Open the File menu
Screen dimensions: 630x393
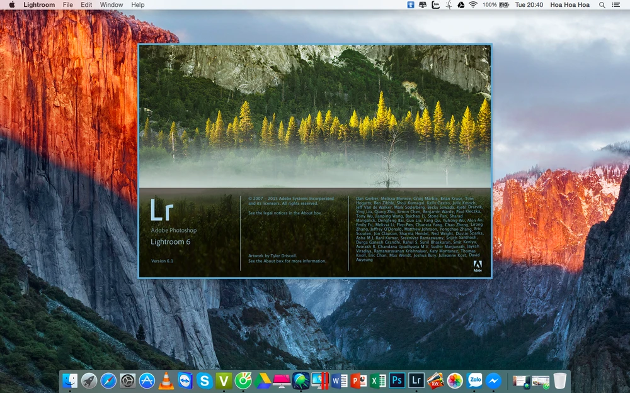point(67,5)
